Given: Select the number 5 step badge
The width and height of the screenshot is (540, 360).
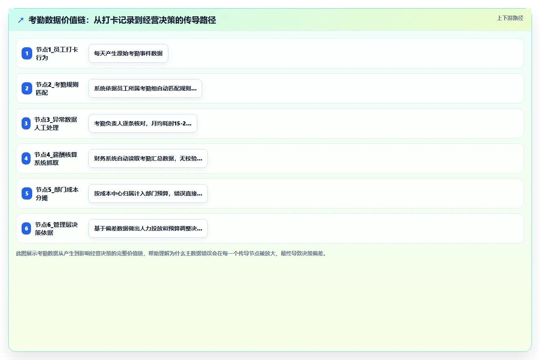Looking at the screenshot, I should (x=27, y=193).
